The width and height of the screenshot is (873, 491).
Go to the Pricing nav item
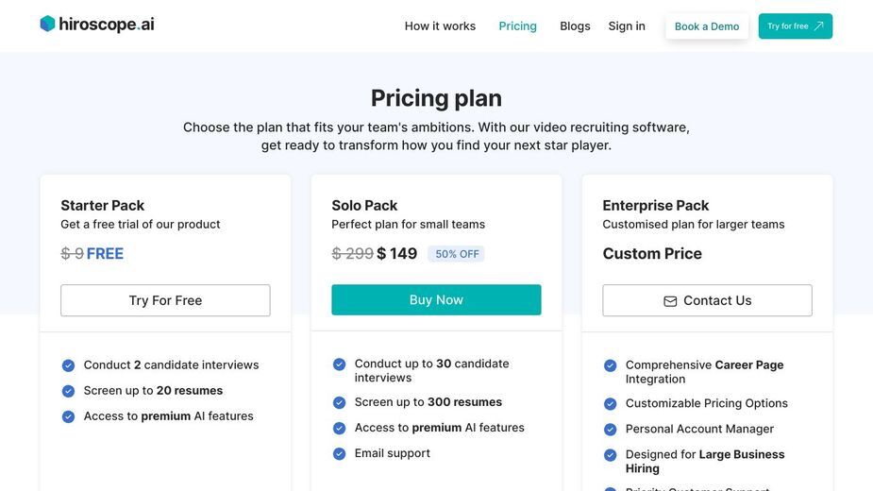(517, 26)
